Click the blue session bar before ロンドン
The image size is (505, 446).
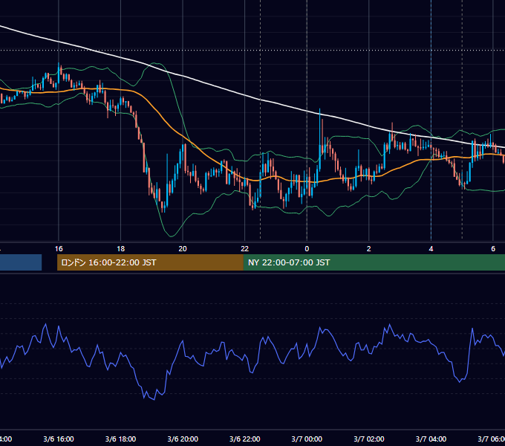[x=21, y=262]
